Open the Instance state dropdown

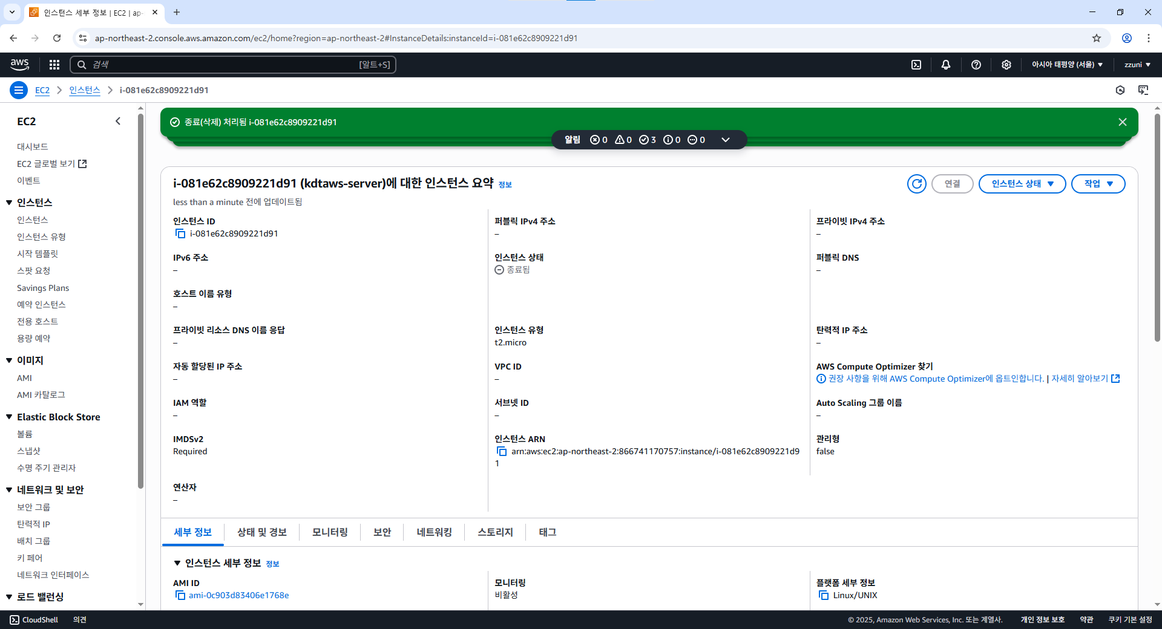[1022, 184]
